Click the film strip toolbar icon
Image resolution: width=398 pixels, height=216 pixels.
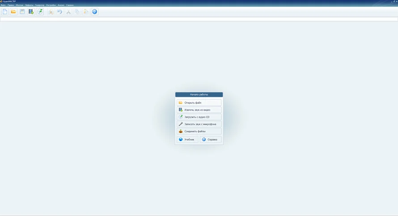click(31, 12)
